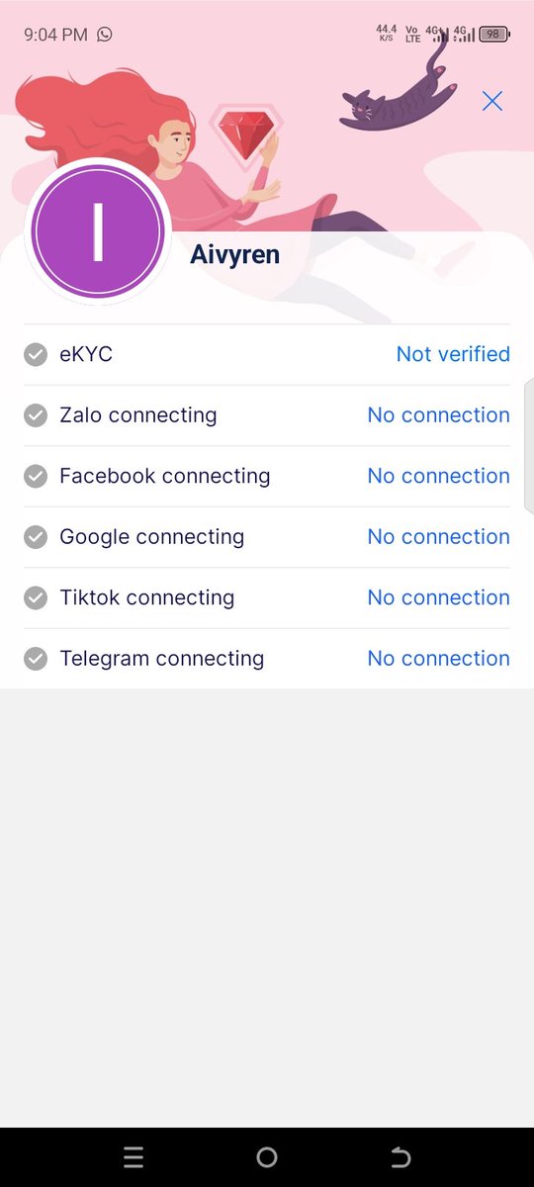Image resolution: width=534 pixels, height=1187 pixels.
Task: Close the profile panel with X icon
Action: pyautogui.click(x=492, y=101)
